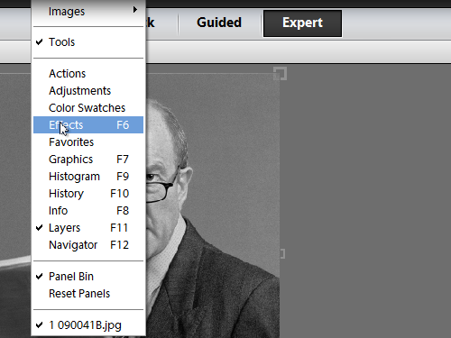Viewport: 451px width, 338px height.
Task: Switch to the Guided mode tab
Action: pos(219,23)
